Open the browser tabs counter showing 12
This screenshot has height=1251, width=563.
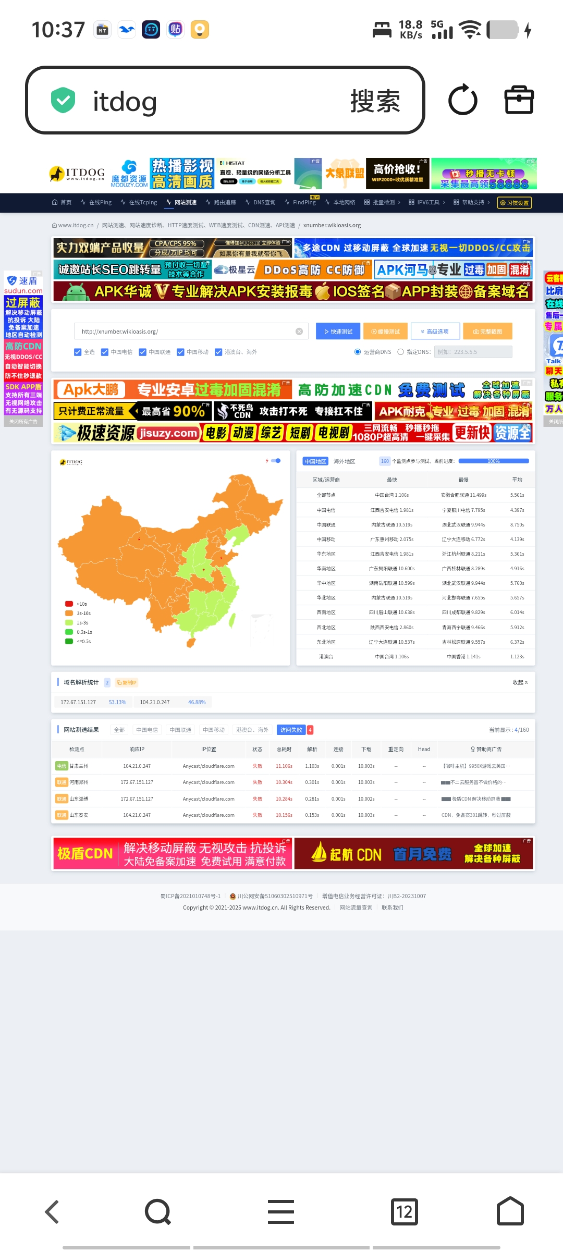click(x=404, y=1211)
